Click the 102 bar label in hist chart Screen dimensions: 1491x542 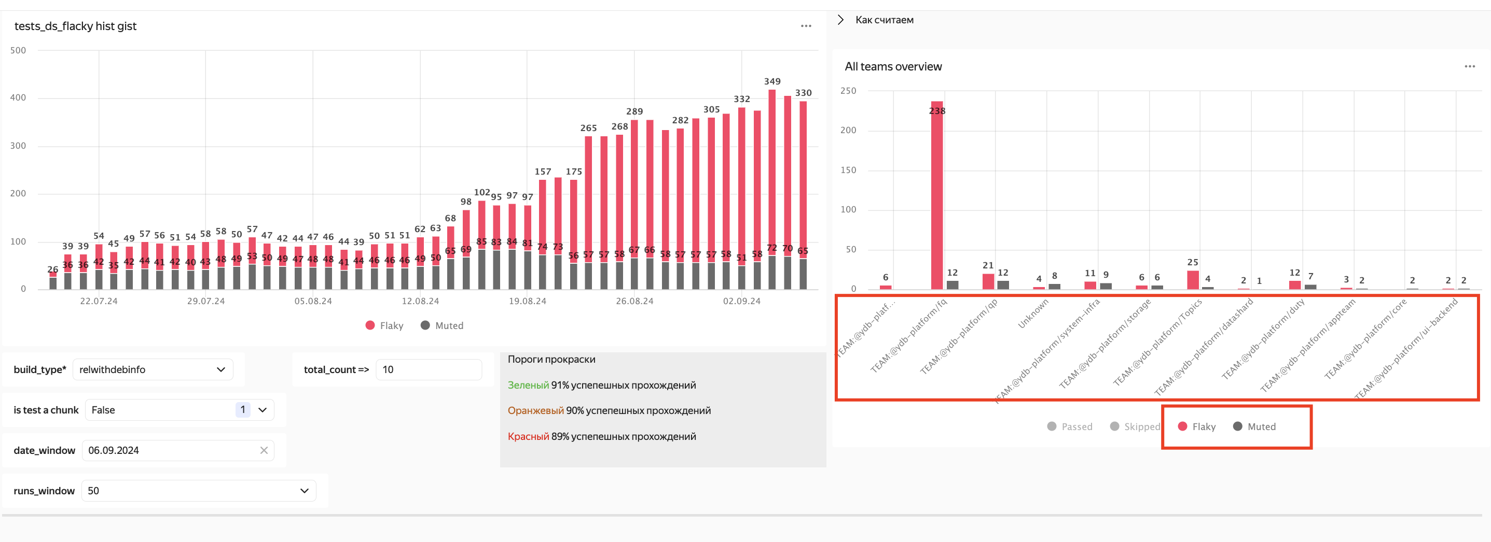(481, 192)
